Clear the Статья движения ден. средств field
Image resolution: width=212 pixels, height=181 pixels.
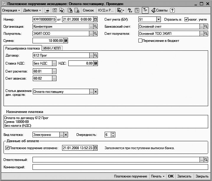click(x=95, y=92)
